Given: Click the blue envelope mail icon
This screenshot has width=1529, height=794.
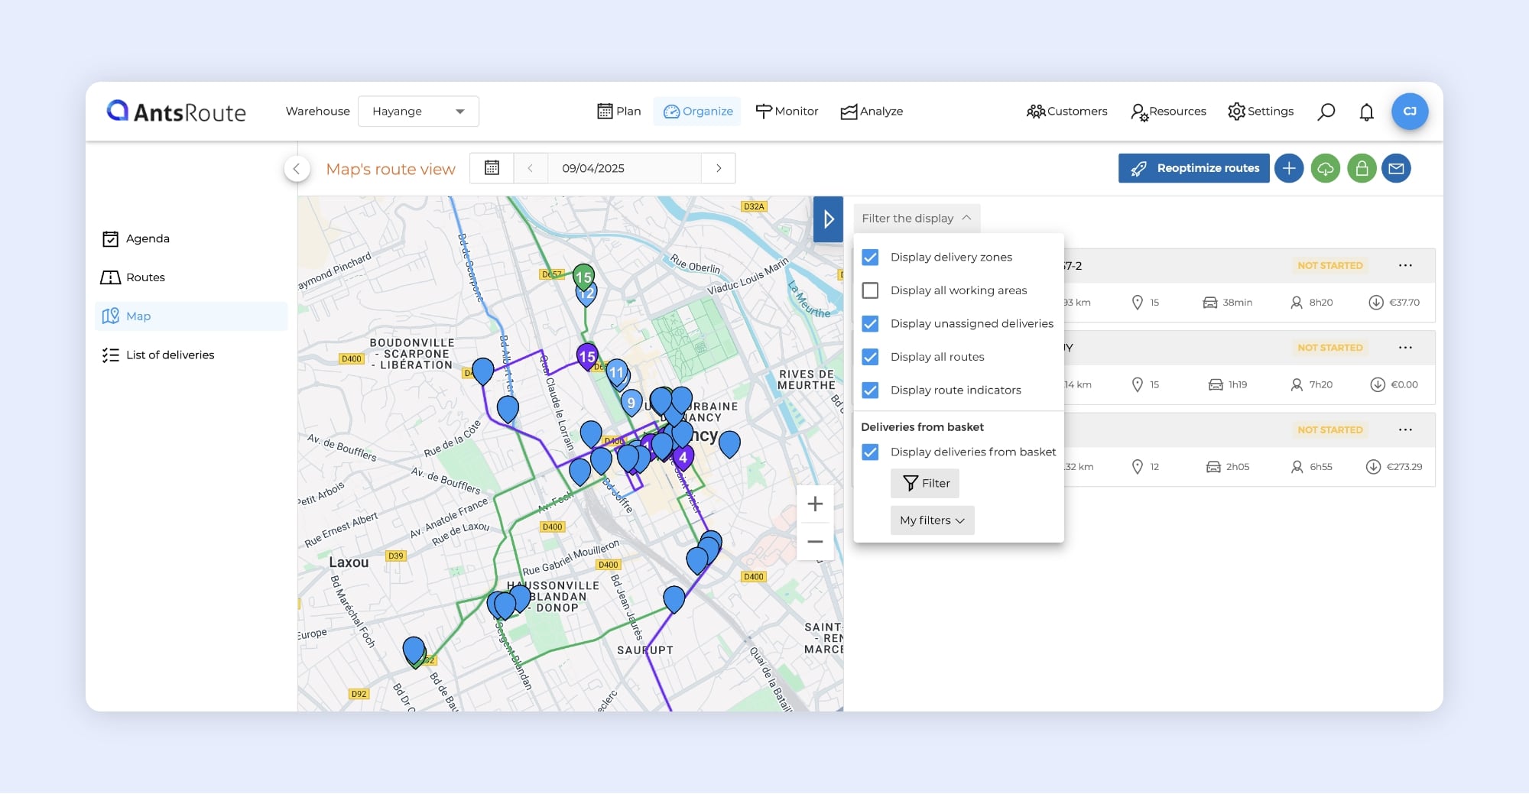Looking at the screenshot, I should point(1396,168).
